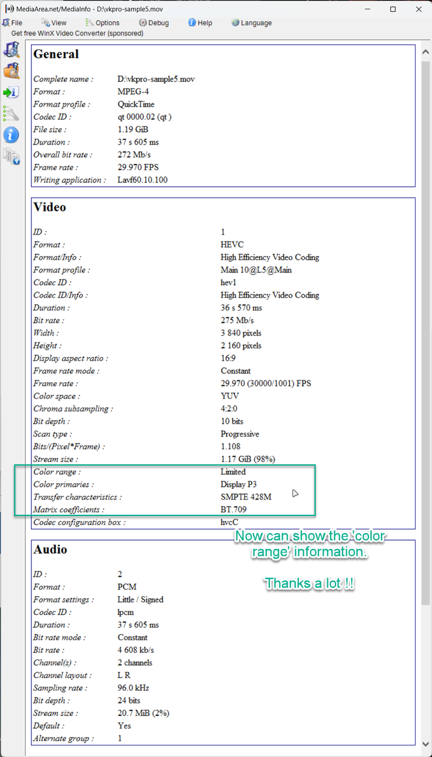Maximize the MediaInfo window
432x757 pixels.
tap(393, 10)
